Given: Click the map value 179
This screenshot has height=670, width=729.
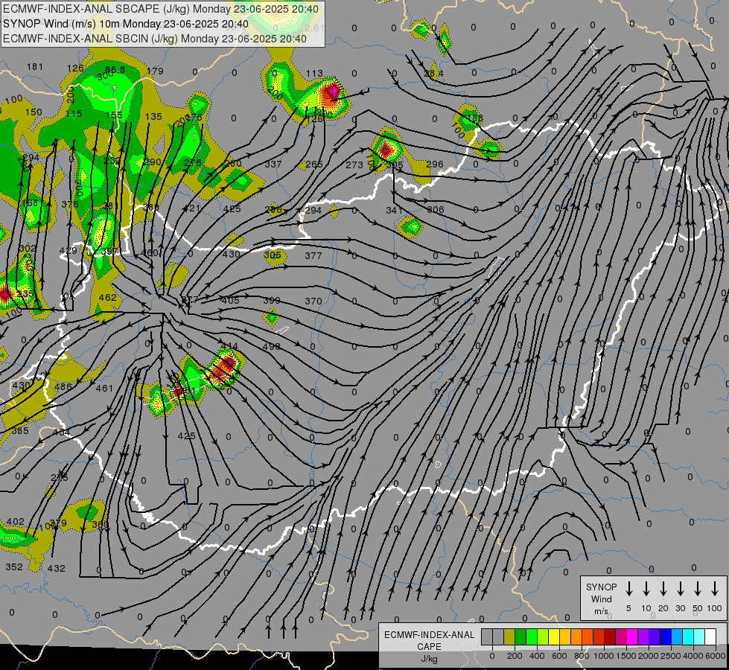Looking at the screenshot, I should click(156, 71).
